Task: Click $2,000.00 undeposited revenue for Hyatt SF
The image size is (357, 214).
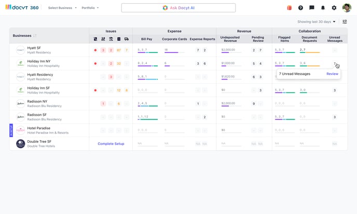Action: (x=228, y=50)
